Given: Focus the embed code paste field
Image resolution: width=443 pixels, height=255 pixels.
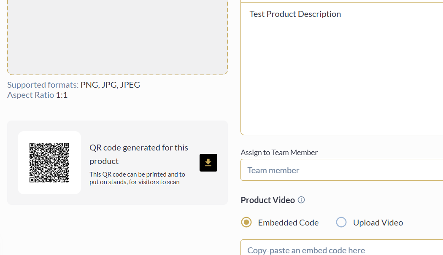Looking at the screenshot, I should coord(342,248).
